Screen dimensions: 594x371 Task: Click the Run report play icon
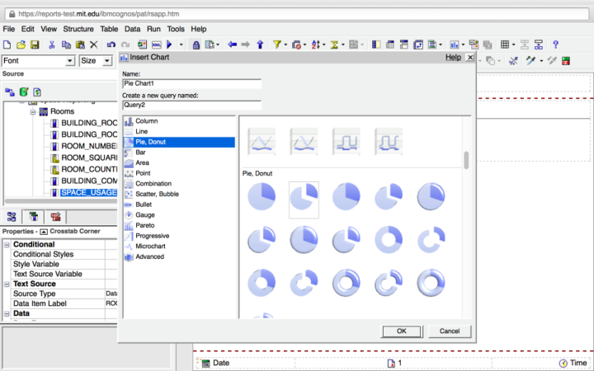tap(170, 45)
